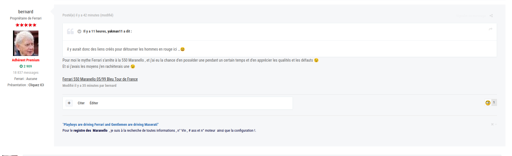512x156 pixels.
Task: Click the multi-quote plus button
Action: 69,103
